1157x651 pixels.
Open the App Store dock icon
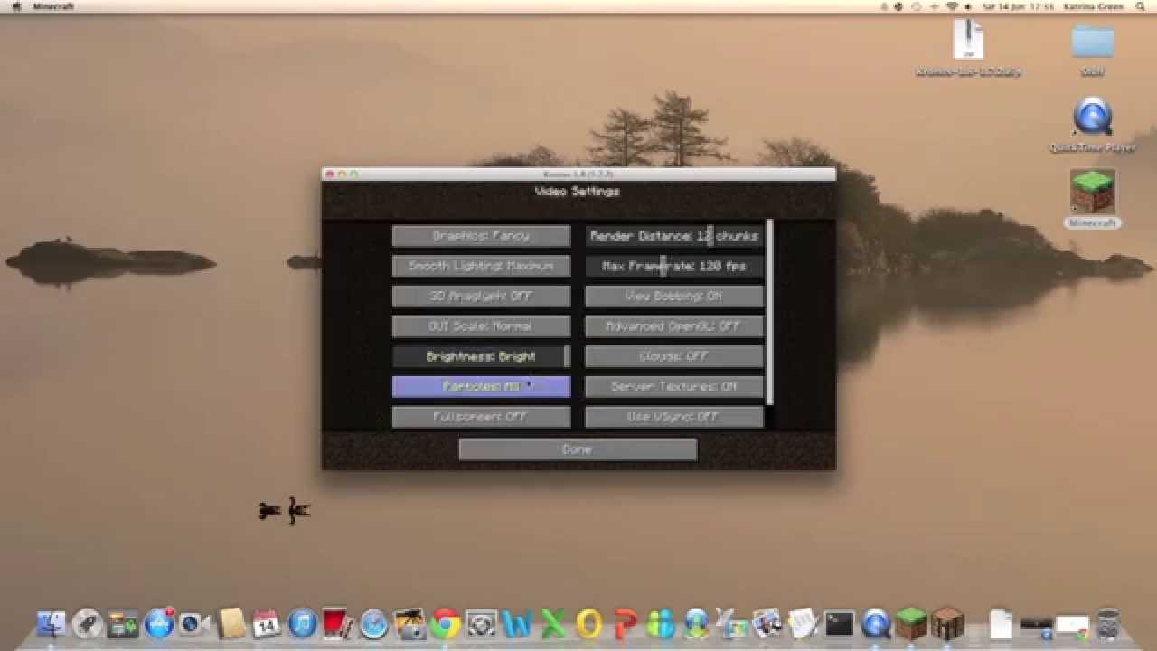(x=159, y=624)
